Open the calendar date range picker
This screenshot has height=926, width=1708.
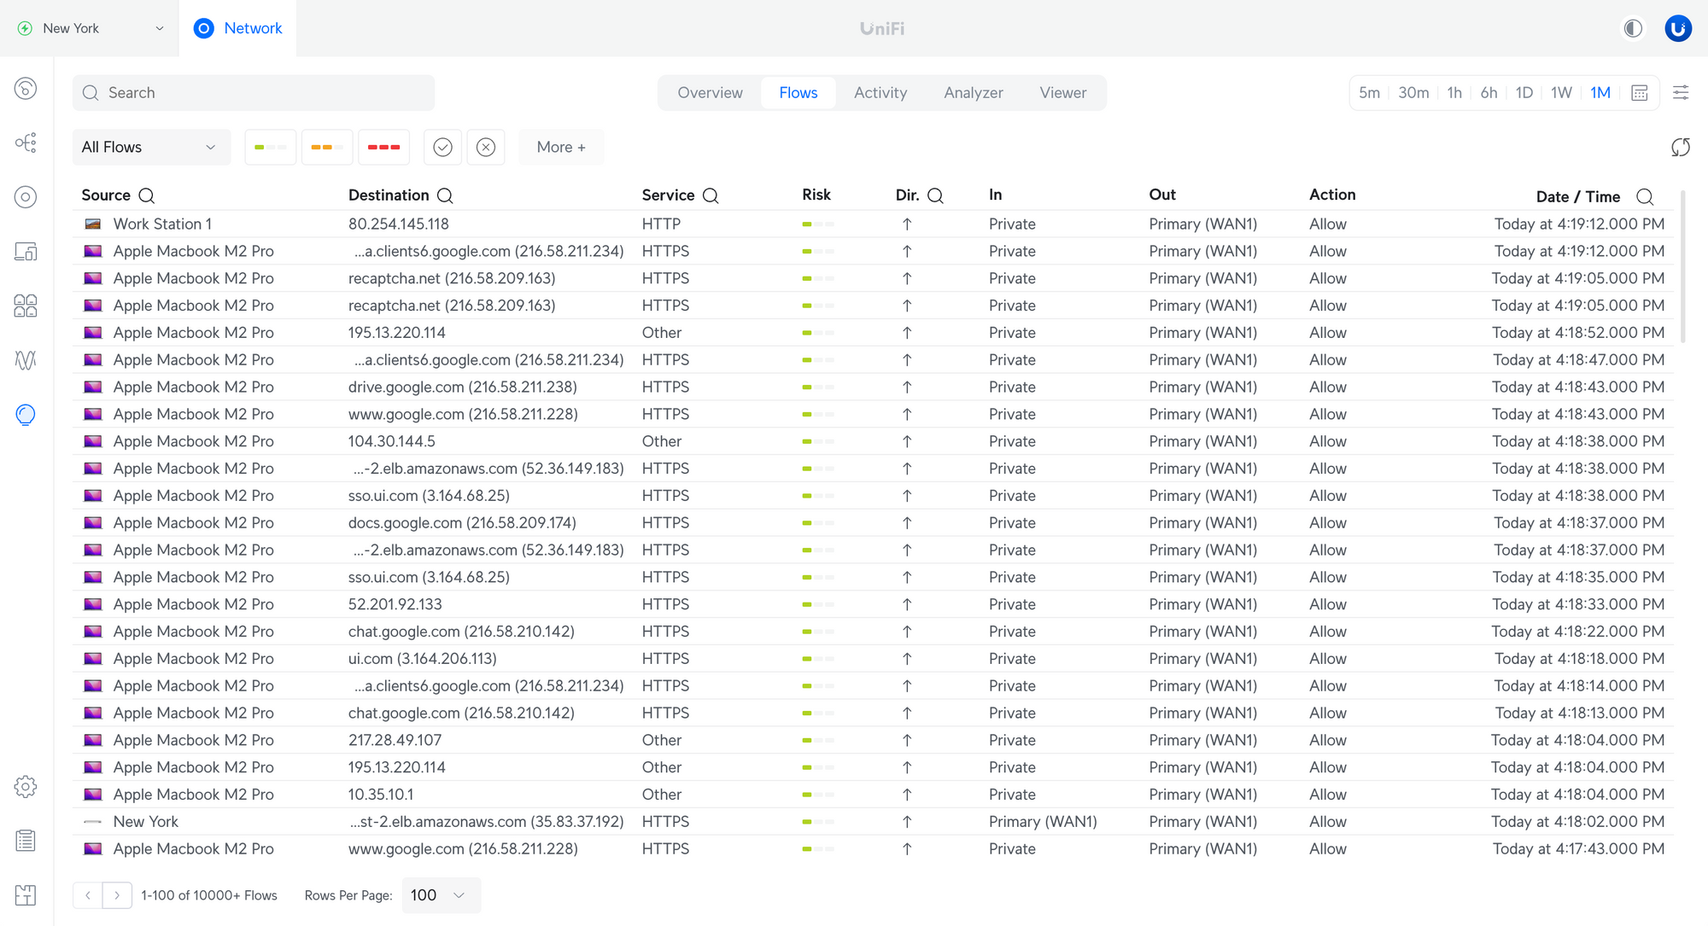[1639, 93]
